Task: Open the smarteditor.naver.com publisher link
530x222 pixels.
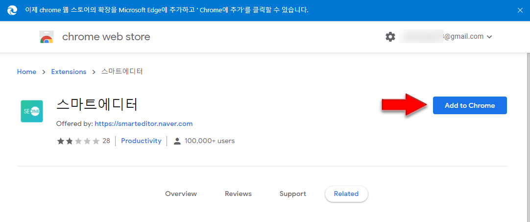Action: click(144, 124)
